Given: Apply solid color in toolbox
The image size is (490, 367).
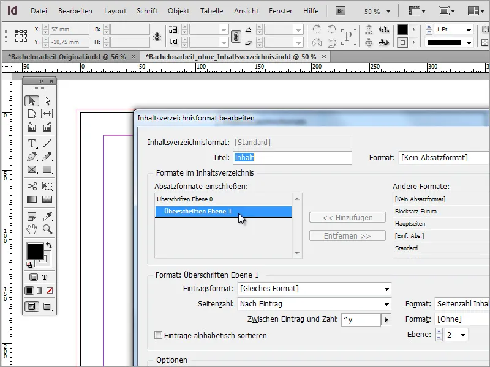Looking at the screenshot, I should point(29,291).
